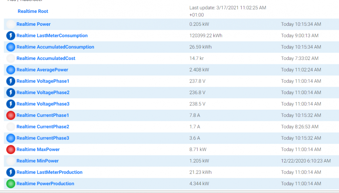Click the blue circle icon beside Realtime AveragePower

(x=11, y=70)
